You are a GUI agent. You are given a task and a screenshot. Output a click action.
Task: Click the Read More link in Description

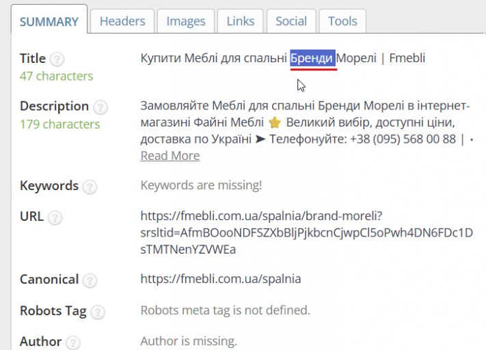pos(170,156)
